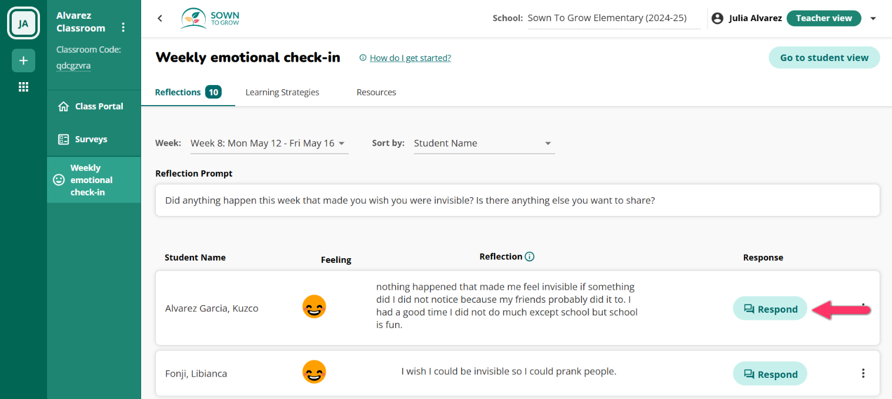Open the Sort by Student Name dropdown

pos(484,143)
